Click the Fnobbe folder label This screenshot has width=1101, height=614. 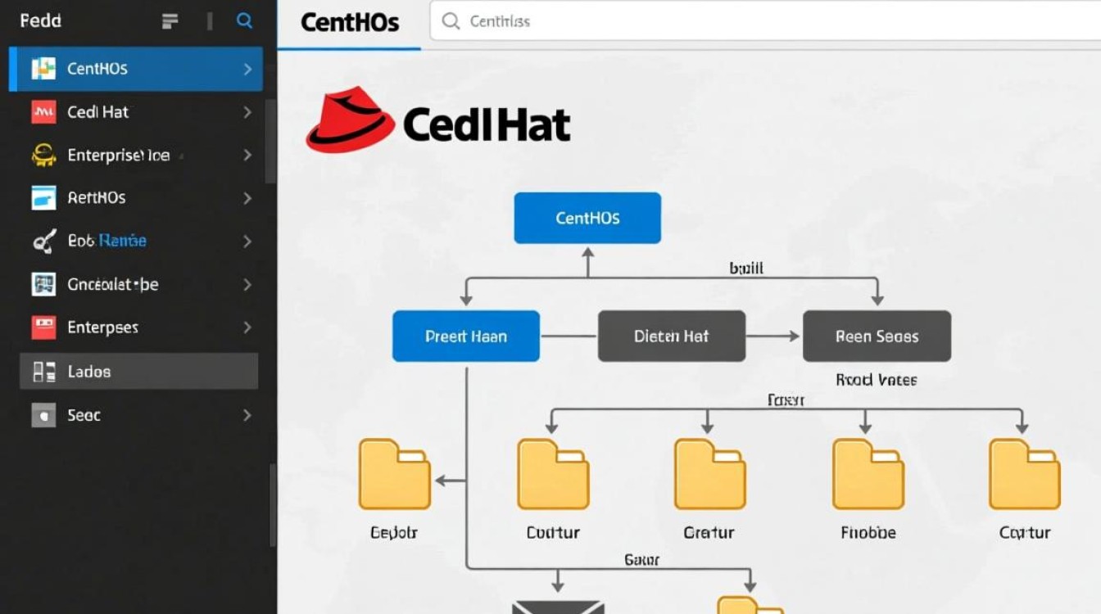868,533
